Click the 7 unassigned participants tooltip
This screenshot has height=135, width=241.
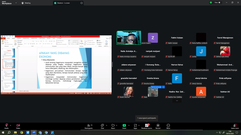pos(146,118)
